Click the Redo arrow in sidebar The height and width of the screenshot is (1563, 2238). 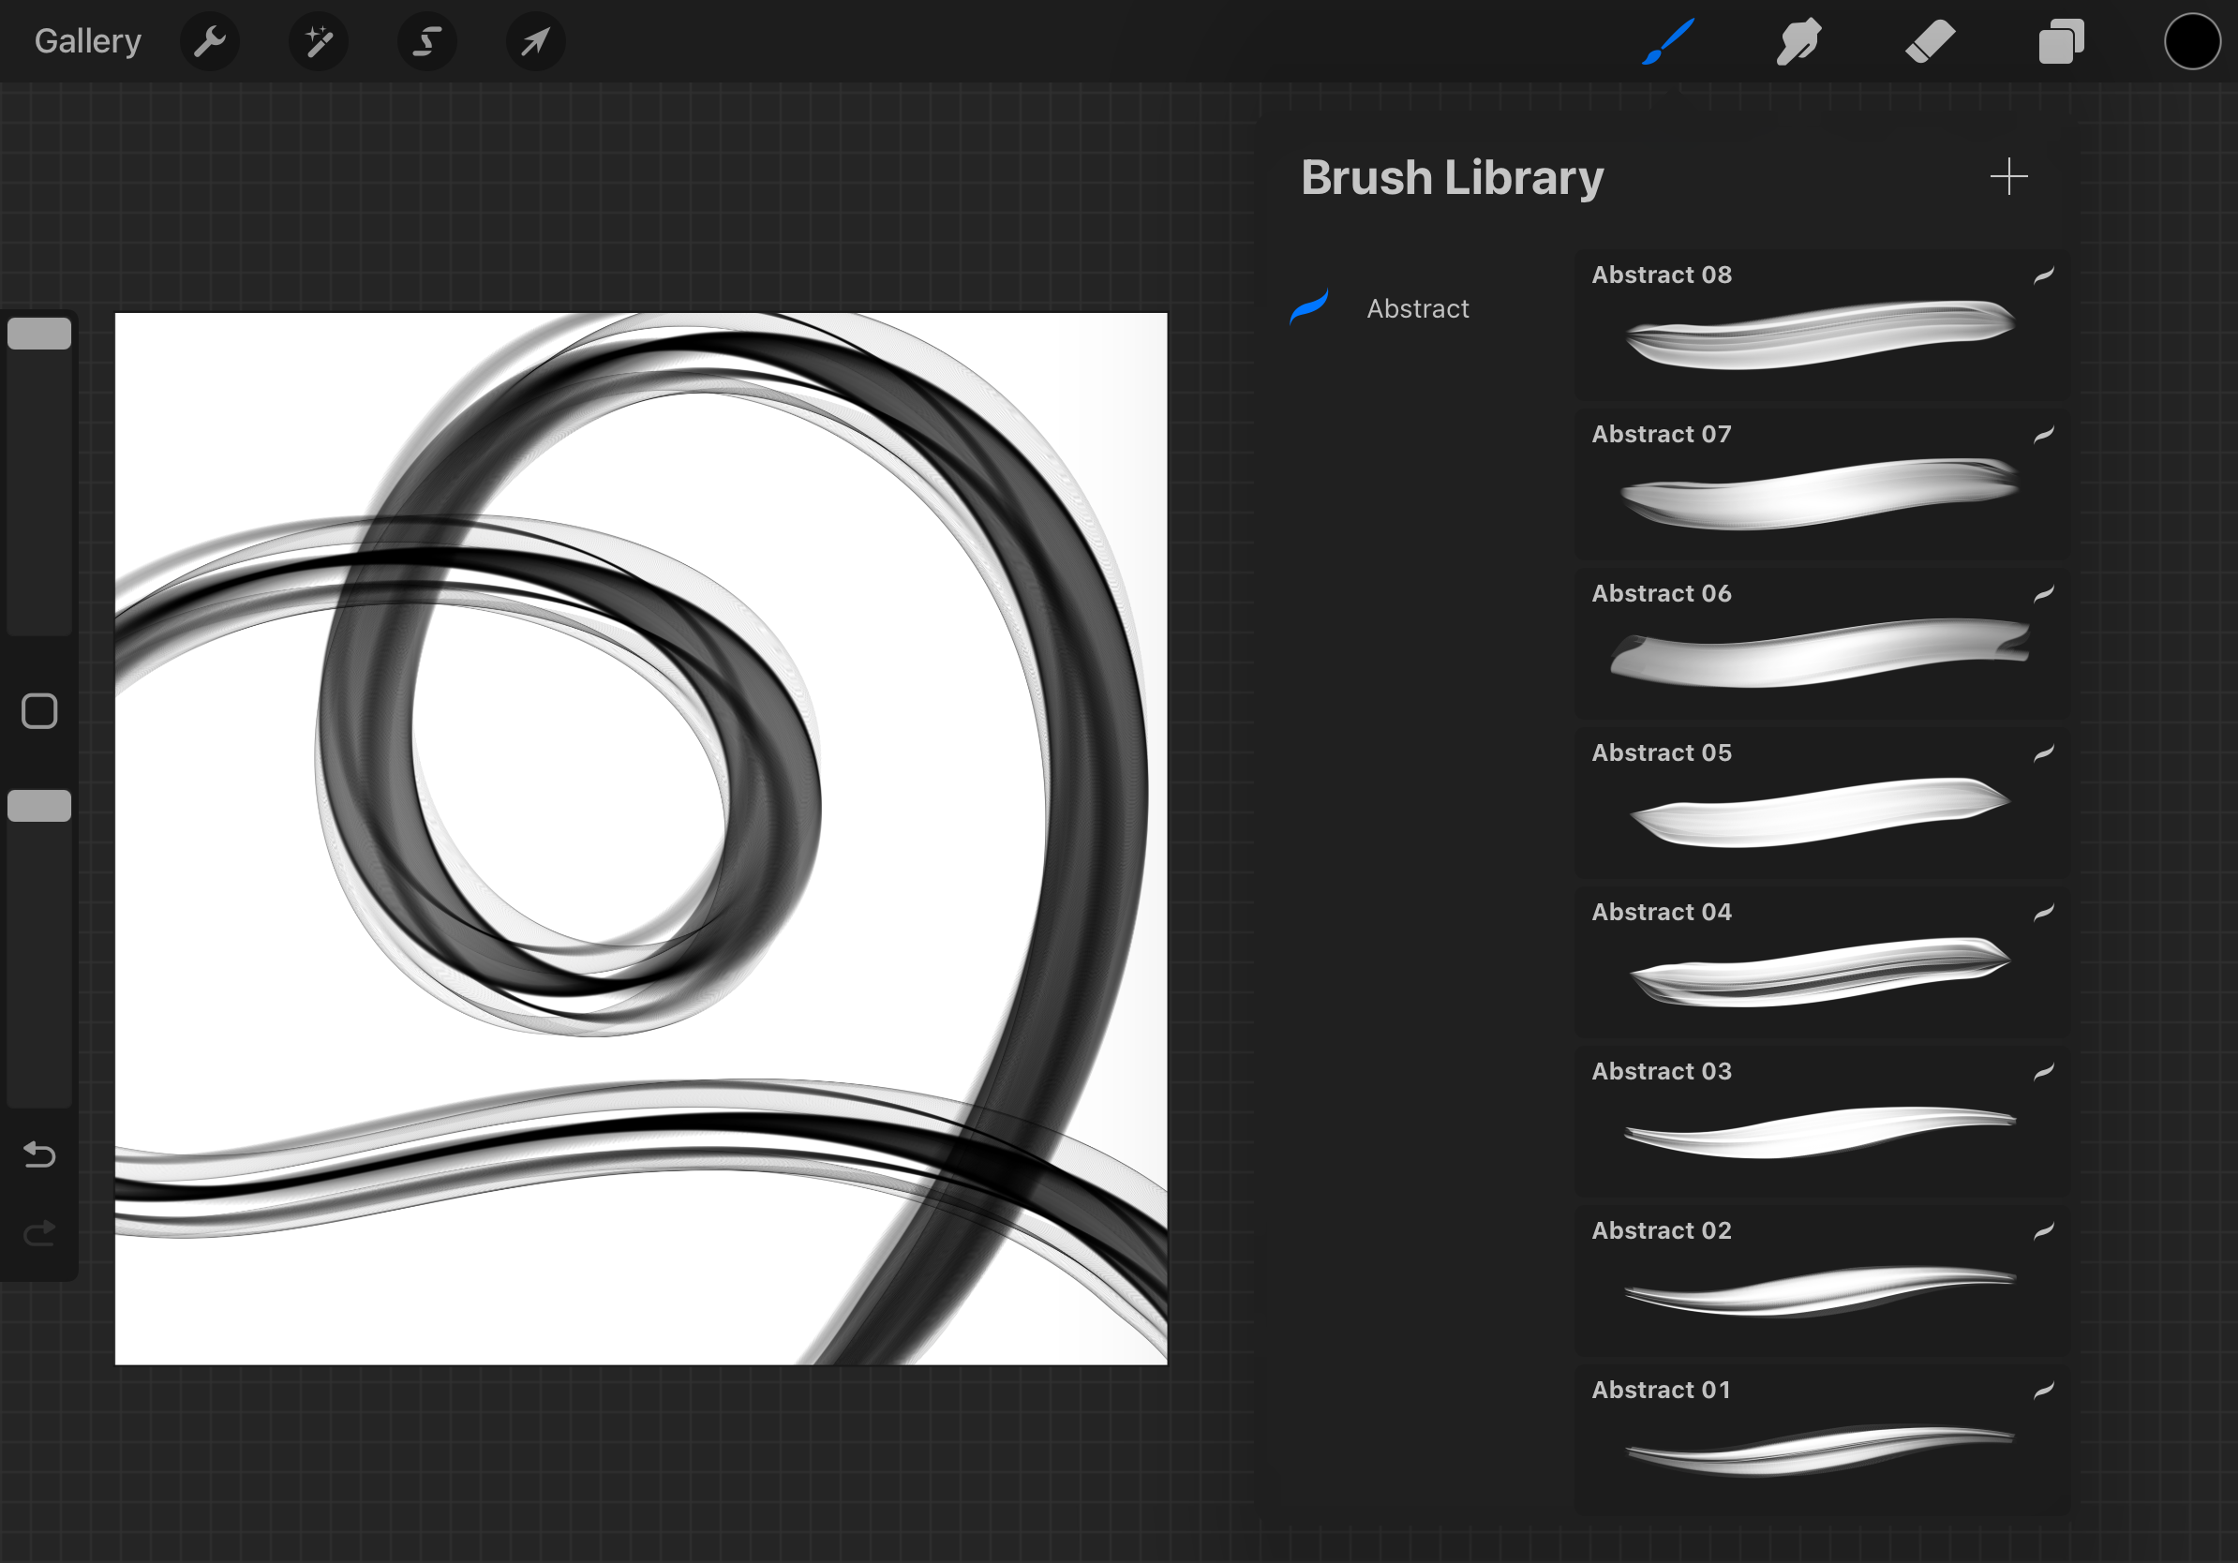tap(39, 1234)
